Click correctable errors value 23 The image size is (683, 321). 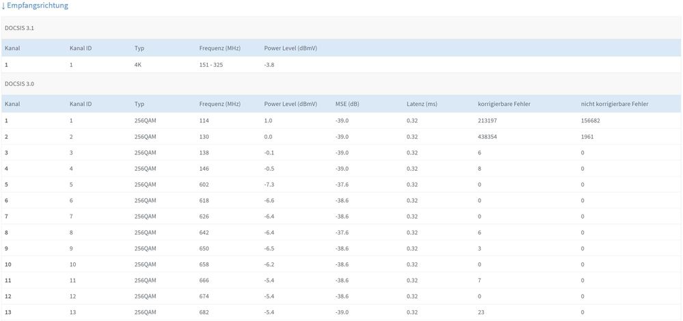[481, 312]
